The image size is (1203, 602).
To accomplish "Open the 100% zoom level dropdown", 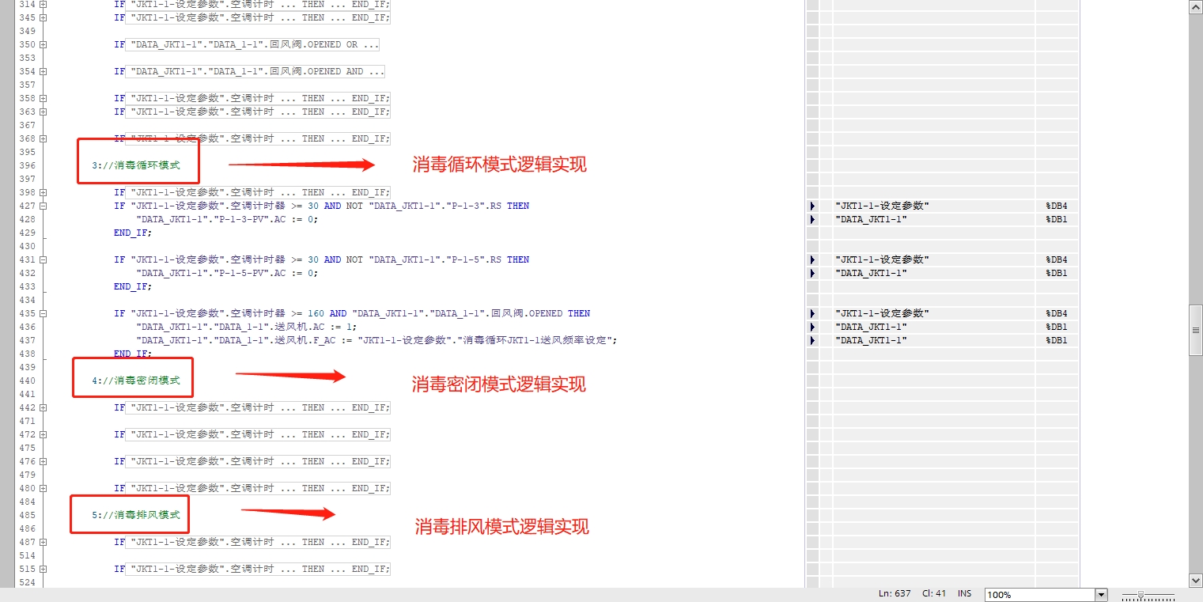I will click(1101, 594).
